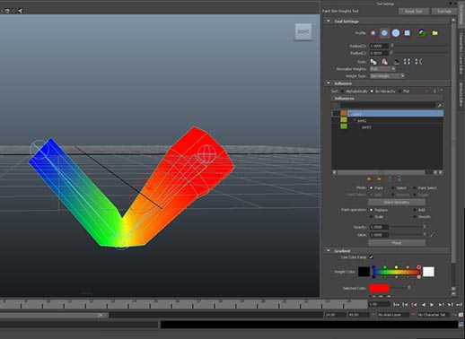This screenshot has width=465, height=339.
Task: Select joint2 in the Influences list
Action: click(362, 120)
